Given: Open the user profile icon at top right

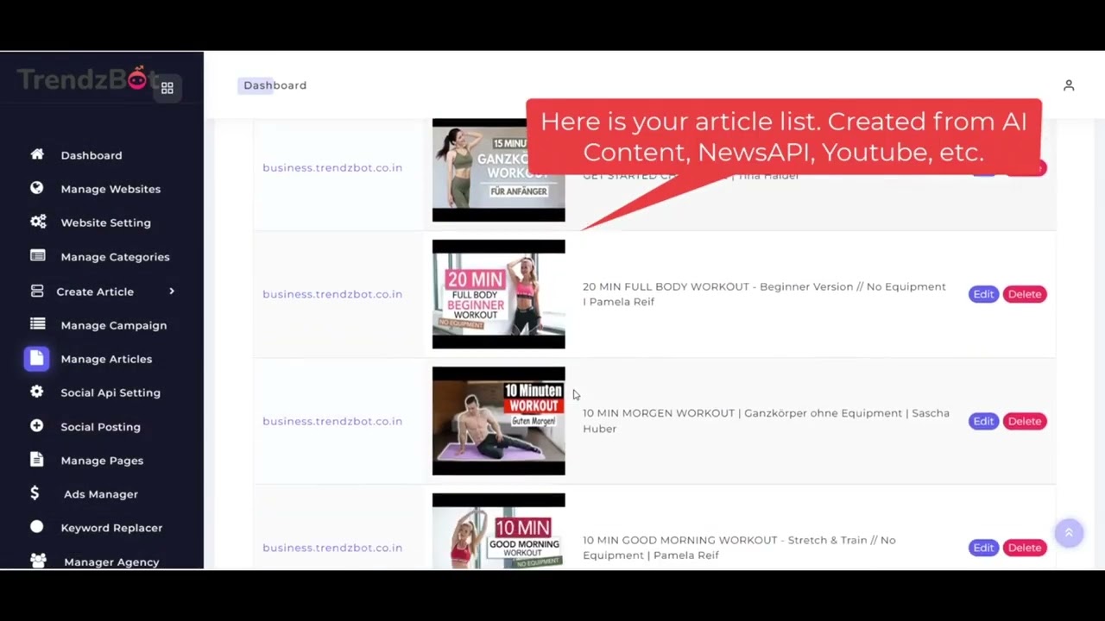Looking at the screenshot, I should (x=1069, y=85).
